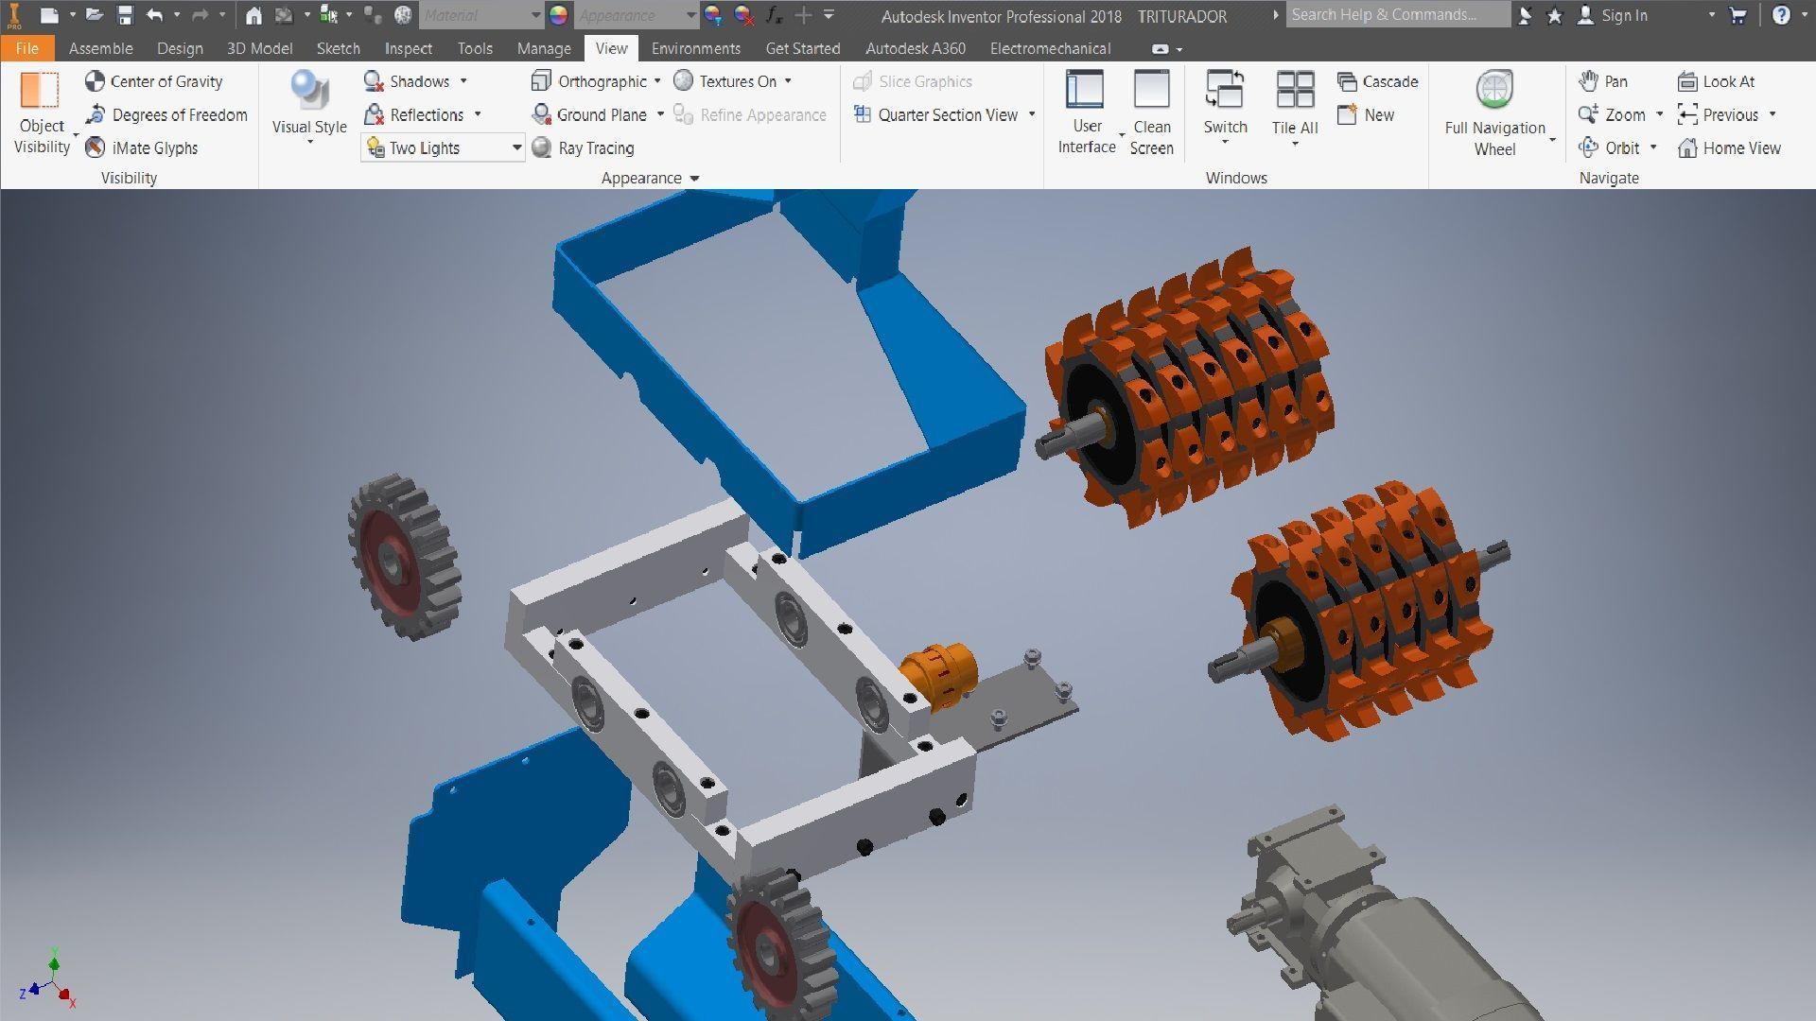The height and width of the screenshot is (1021, 1816).
Task: Click the appearance color wheel icon
Action: (558, 15)
